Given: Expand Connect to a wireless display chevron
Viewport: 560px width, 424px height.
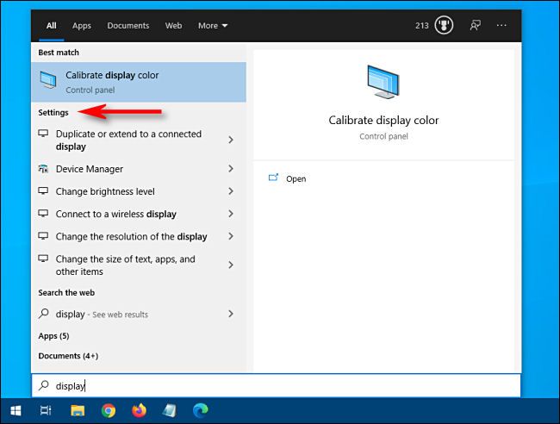Looking at the screenshot, I should [231, 214].
